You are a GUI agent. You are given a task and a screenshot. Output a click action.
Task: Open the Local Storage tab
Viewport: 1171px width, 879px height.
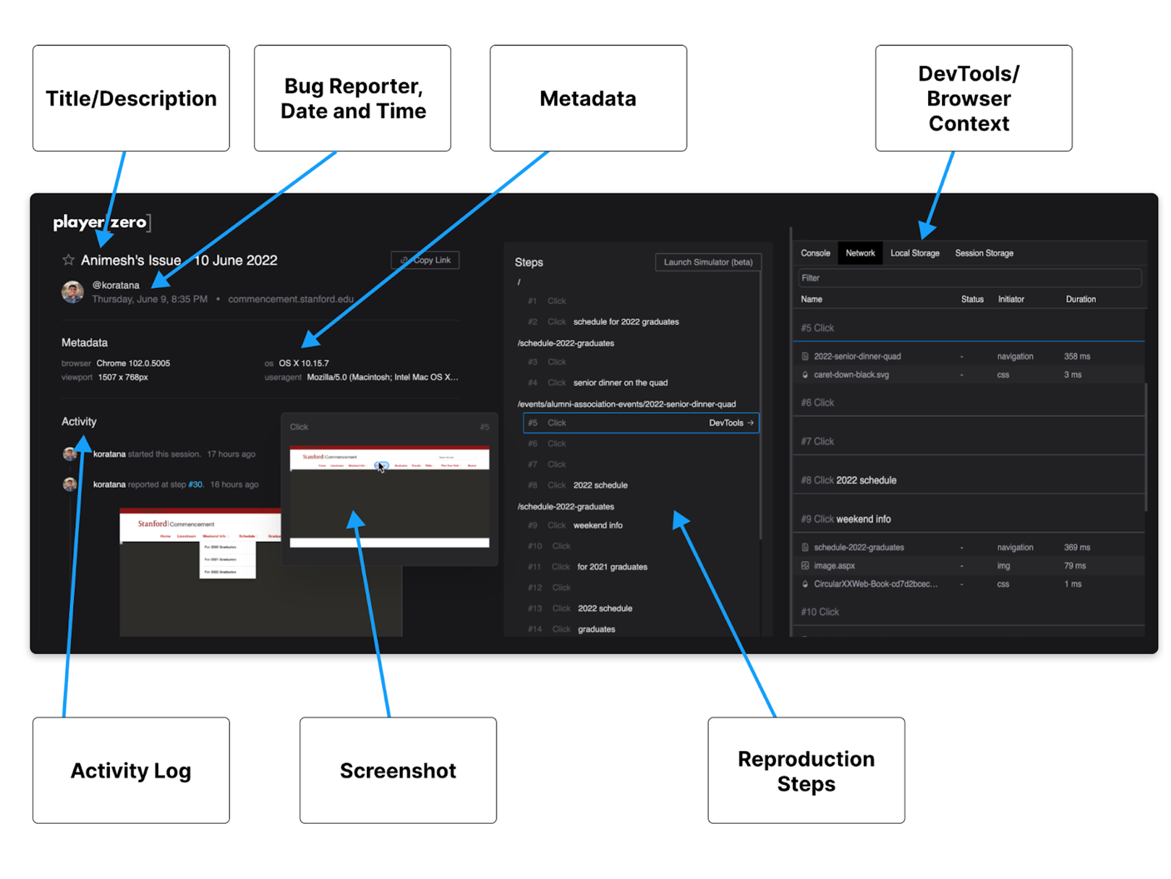point(915,253)
